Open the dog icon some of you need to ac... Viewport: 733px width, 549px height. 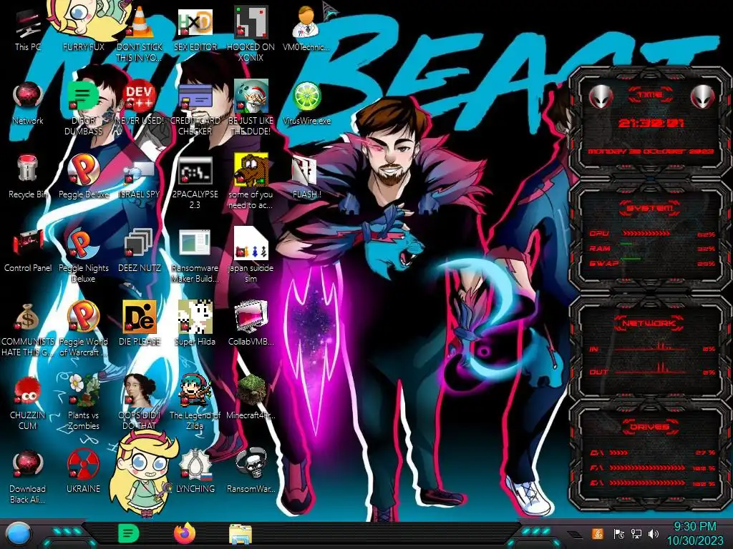coord(251,182)
